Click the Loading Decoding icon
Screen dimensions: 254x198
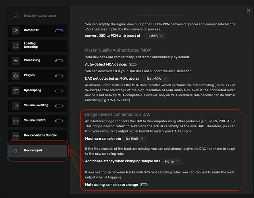click(16, 46)
